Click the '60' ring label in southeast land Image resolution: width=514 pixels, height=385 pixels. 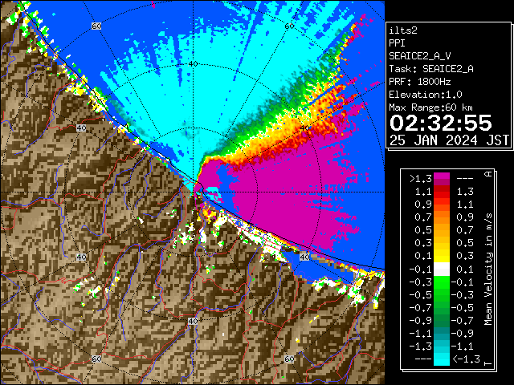[289, 359]
